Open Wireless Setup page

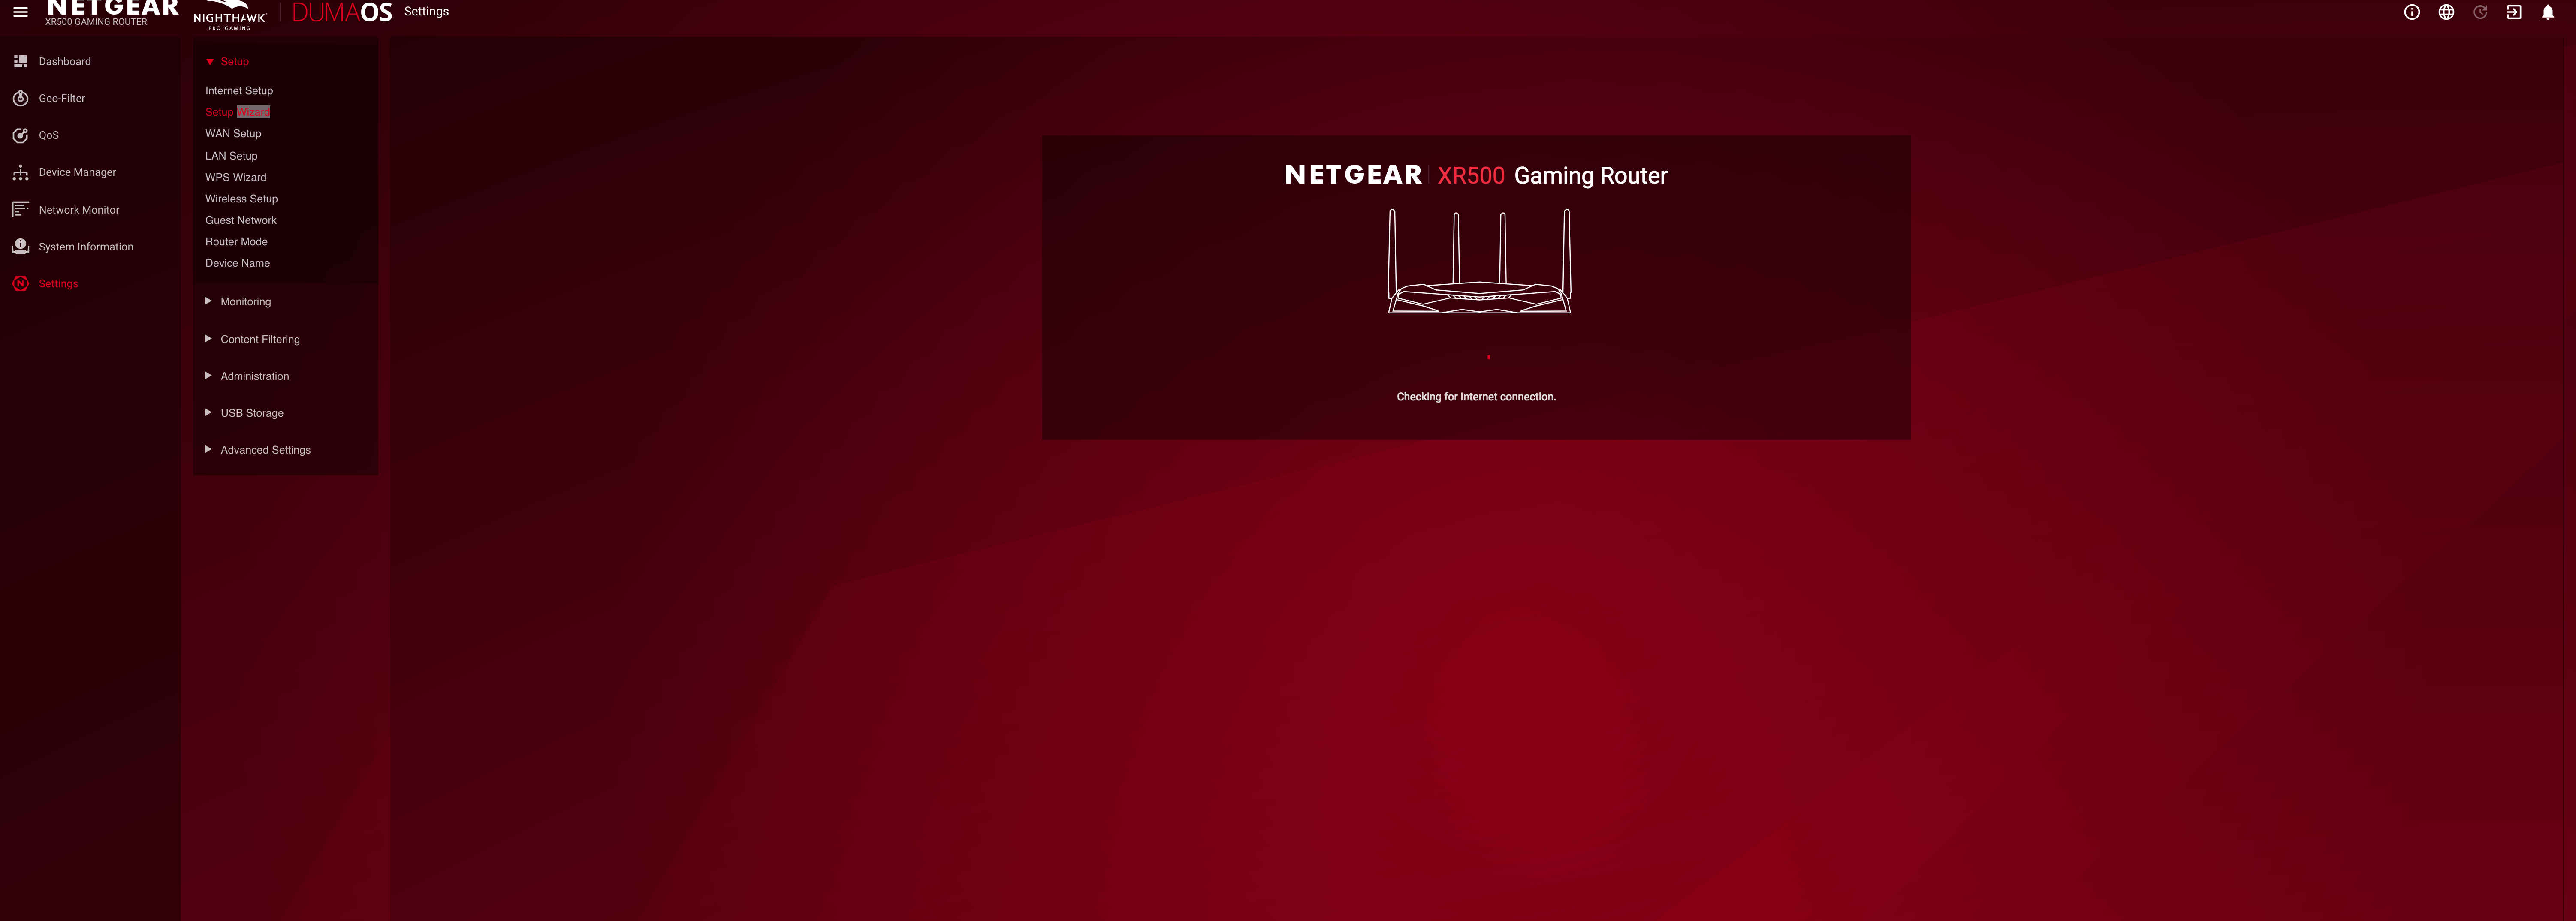coord(241,199)
